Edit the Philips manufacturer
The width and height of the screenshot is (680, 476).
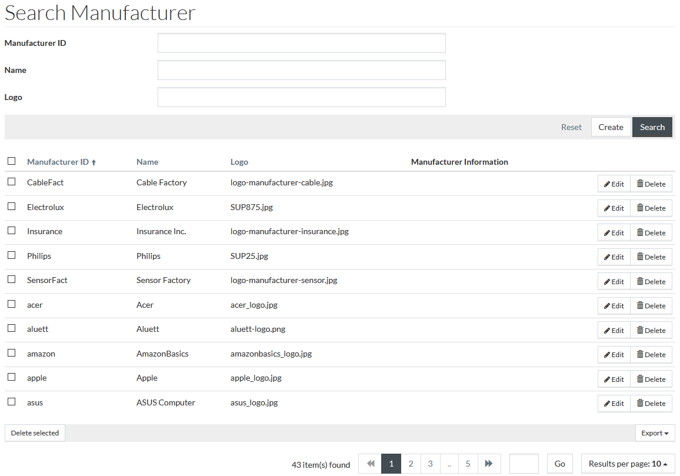point(614,257)
